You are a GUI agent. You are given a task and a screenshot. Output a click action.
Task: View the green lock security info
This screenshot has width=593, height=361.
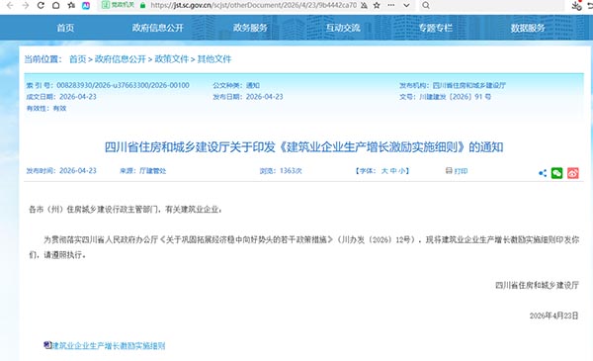[x=142, y=5]
